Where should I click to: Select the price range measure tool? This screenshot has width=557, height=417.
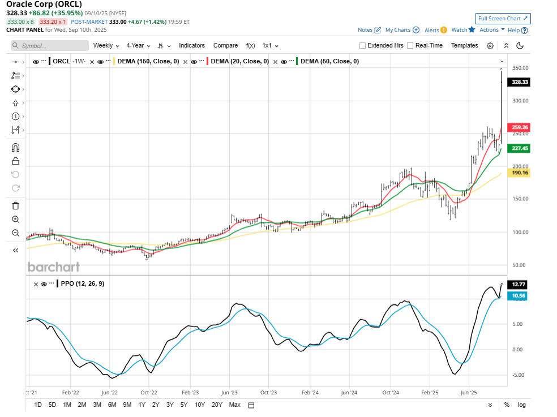pos(15,130)
